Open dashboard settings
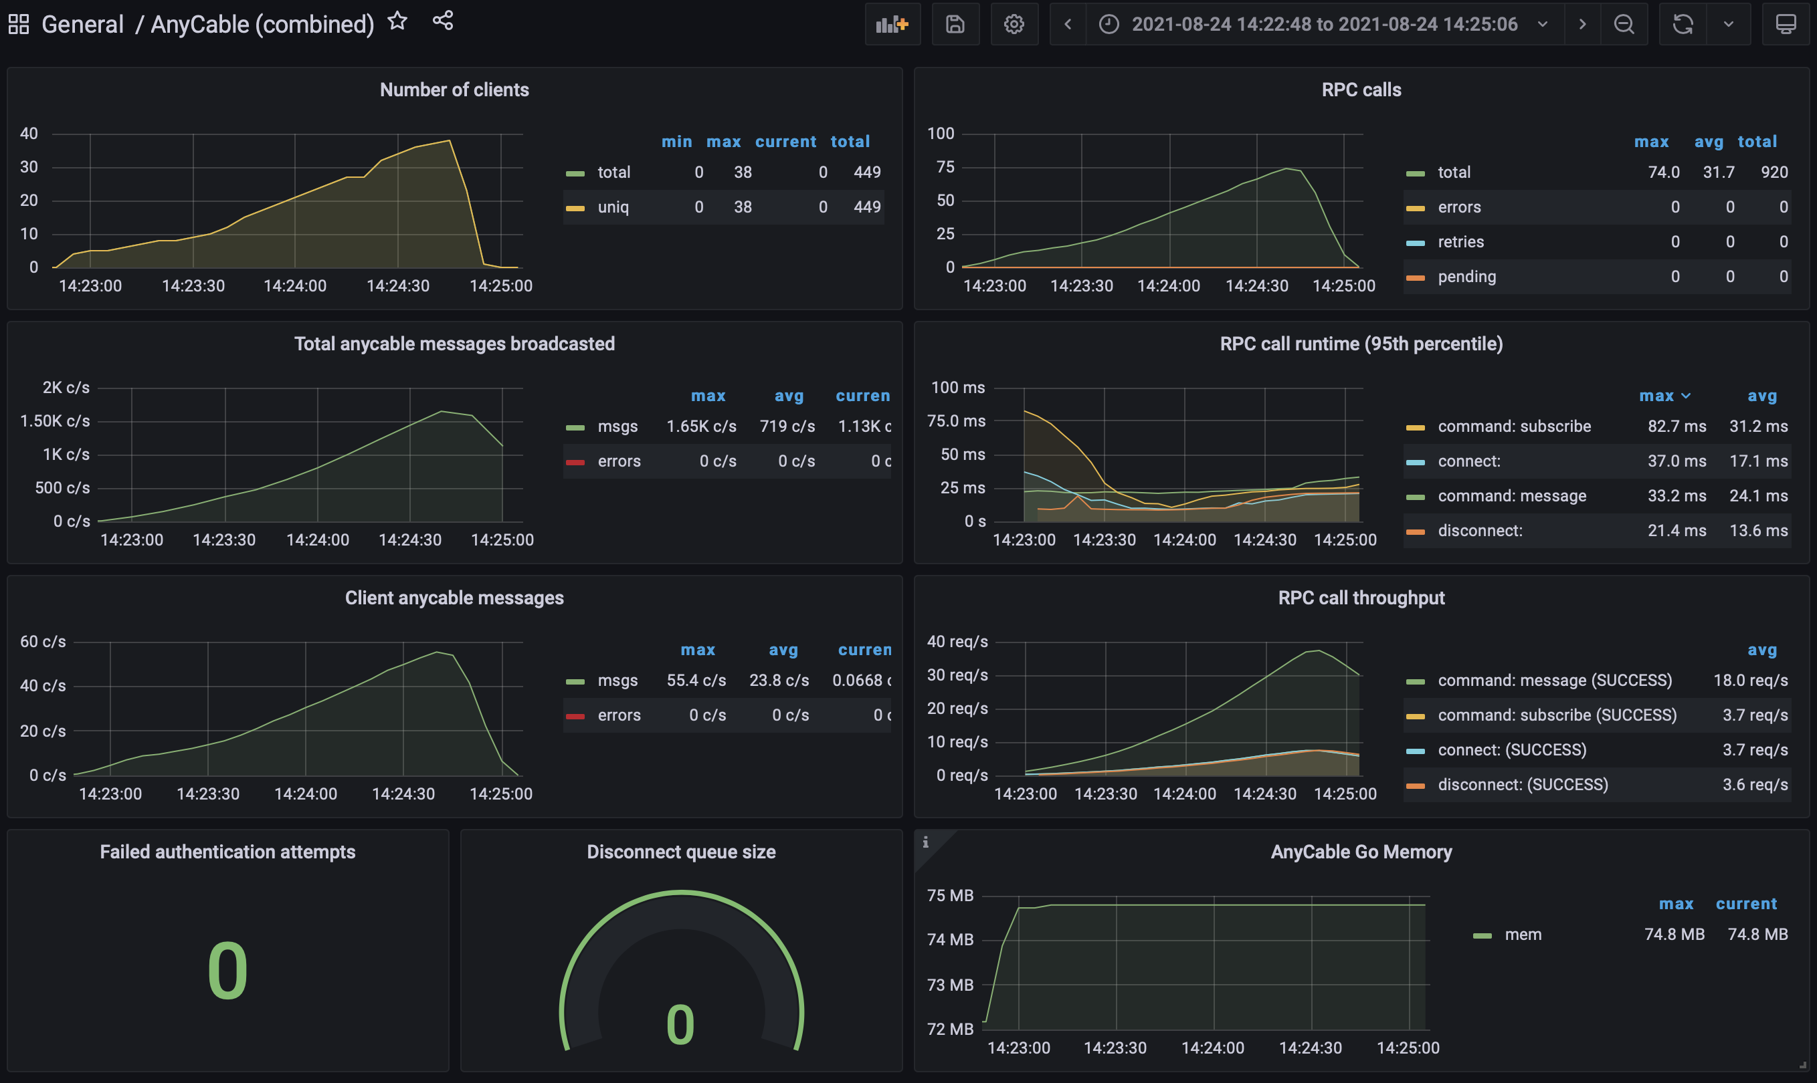Viewport: 1817px width, 1083px height. [x=1014, y=23]
